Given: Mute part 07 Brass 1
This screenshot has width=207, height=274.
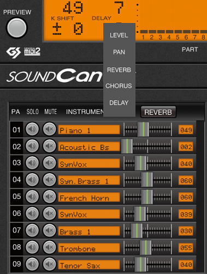Looking at the screenshot, I should tap(49, 230).
